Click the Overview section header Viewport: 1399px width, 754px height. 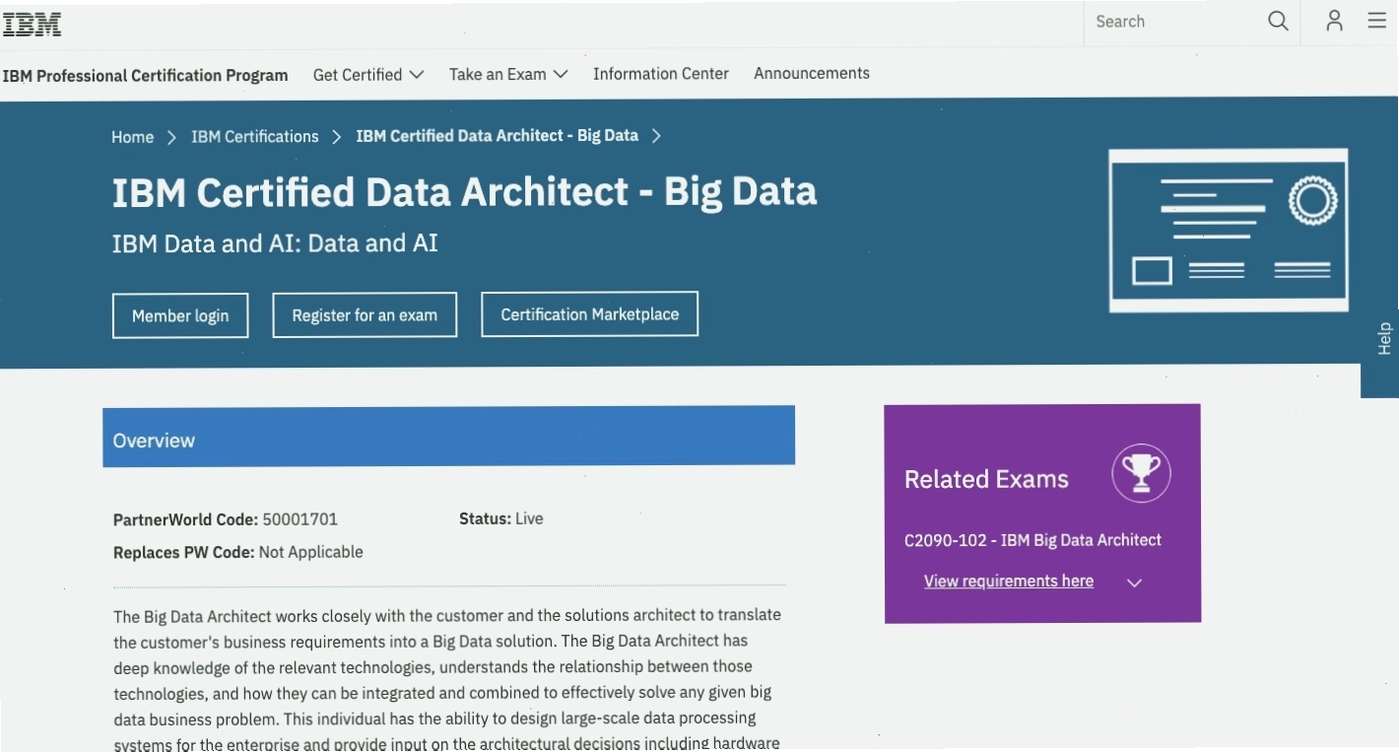pyautogui.click(x=448, y=437)
